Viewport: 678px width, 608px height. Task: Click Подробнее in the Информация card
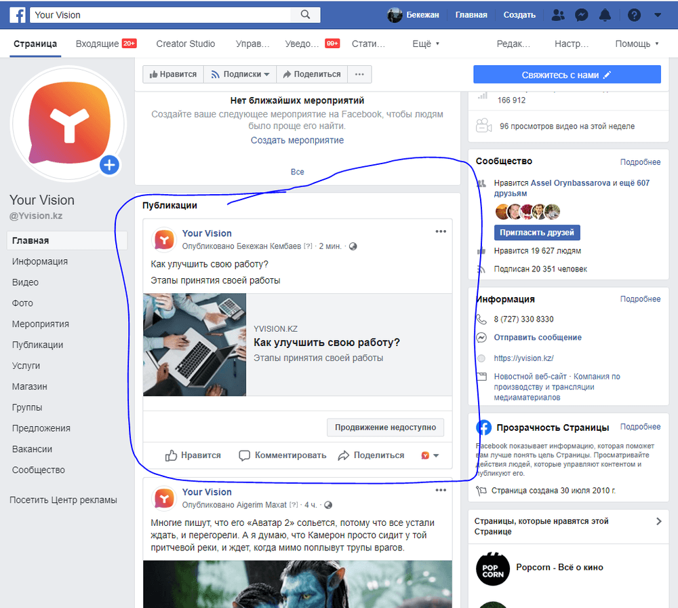point(640,299)
